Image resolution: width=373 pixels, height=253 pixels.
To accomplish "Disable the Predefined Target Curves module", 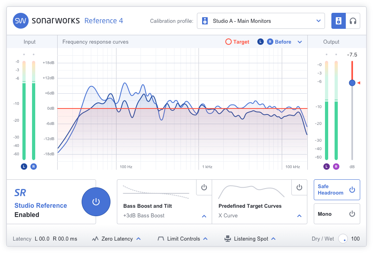I will coord(299,187).
